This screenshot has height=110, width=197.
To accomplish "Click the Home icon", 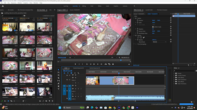I will pos(3,6).
